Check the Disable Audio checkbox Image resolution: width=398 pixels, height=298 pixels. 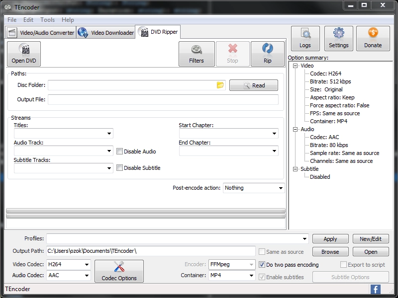pyautogui.click(x=119, y=151)
